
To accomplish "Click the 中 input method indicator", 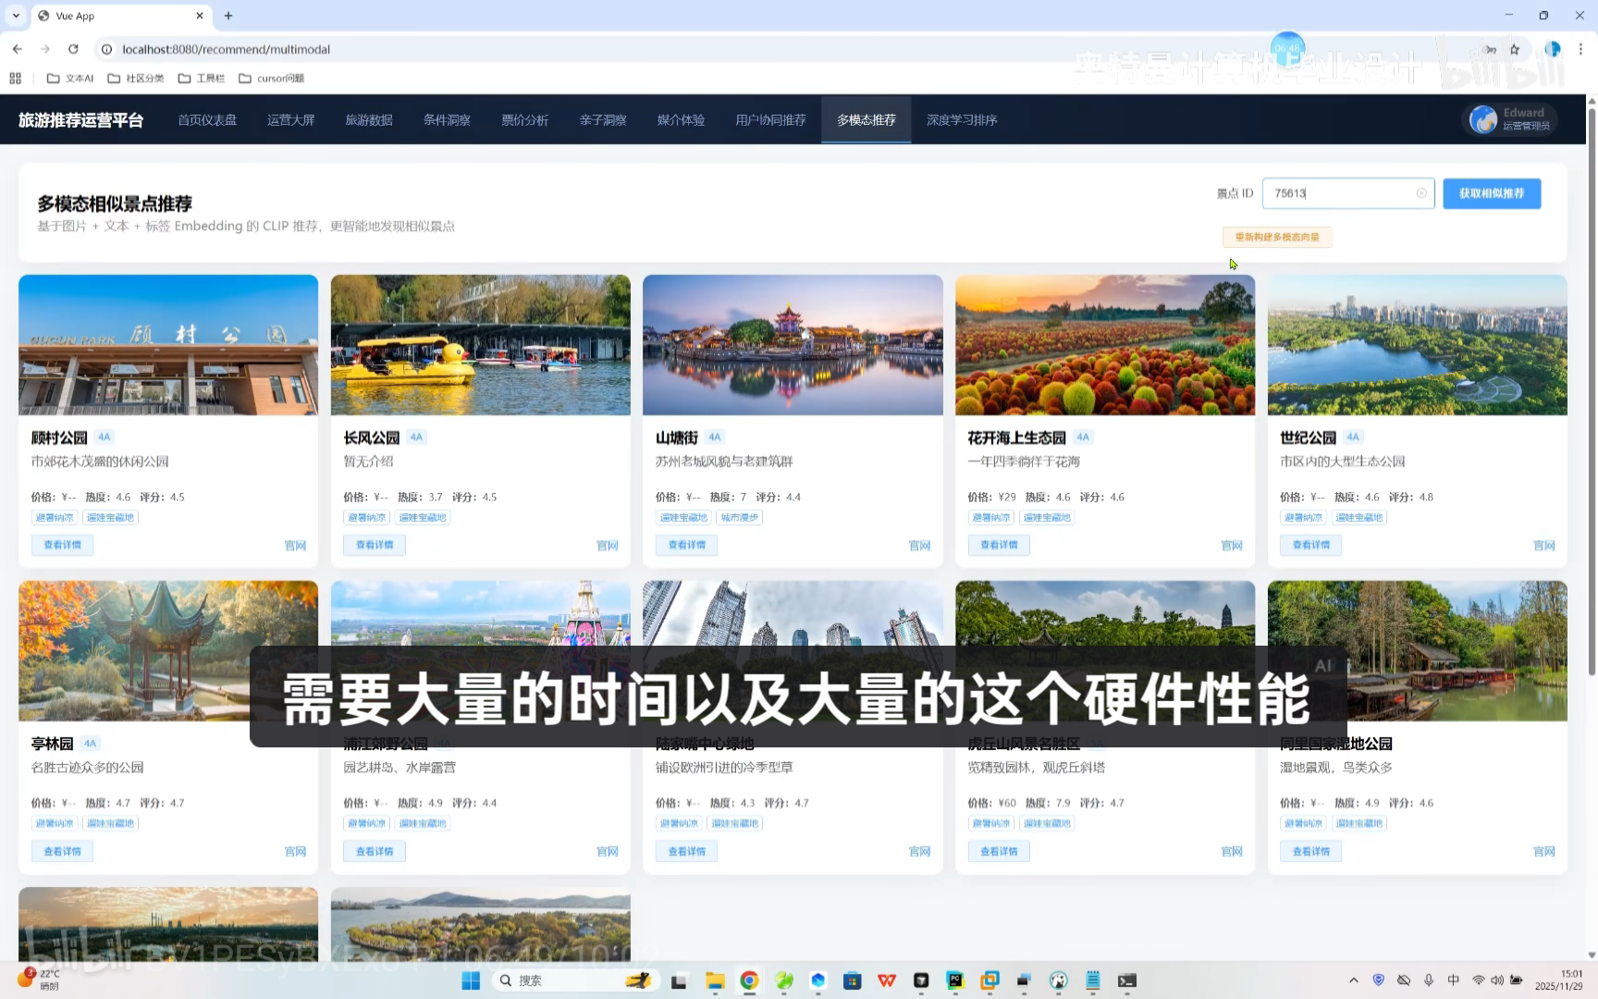I will (1454, 980).
